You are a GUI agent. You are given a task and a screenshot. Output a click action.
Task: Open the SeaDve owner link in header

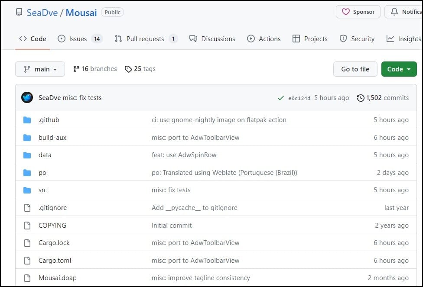(42, 13)
